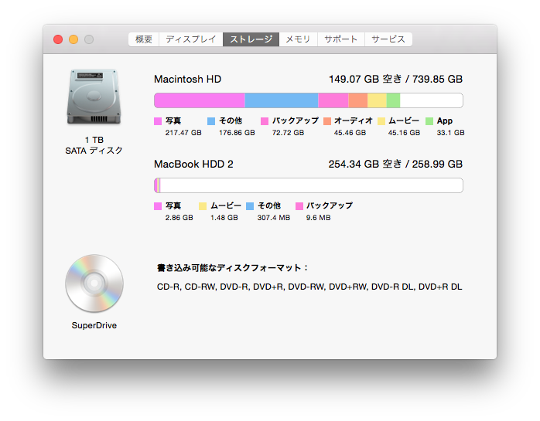The image size is (540, 421).
Task: Click the SuperDrive label
Action: tap(94, 325)
